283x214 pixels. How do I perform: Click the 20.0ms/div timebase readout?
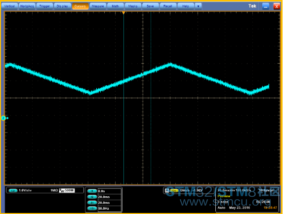[x=226, y=190]
